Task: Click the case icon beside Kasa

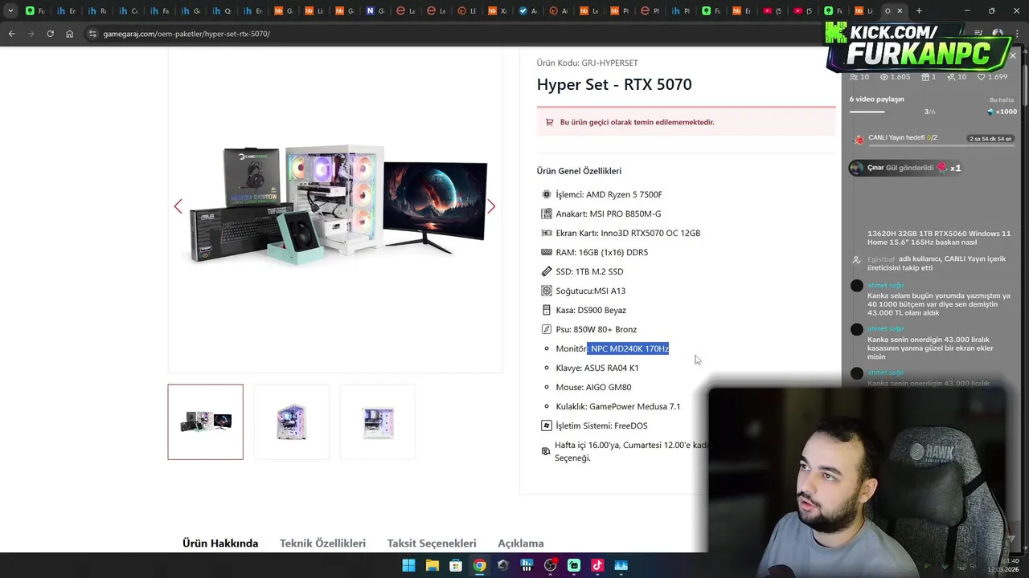Action: point(547,310)
